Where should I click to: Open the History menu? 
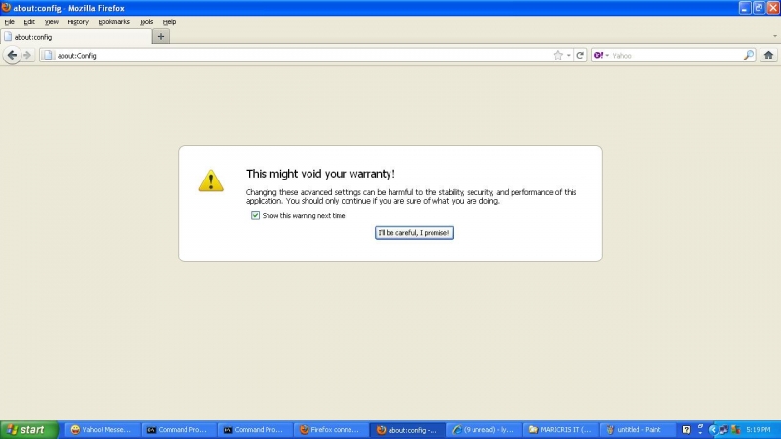(x=78, y=21)
